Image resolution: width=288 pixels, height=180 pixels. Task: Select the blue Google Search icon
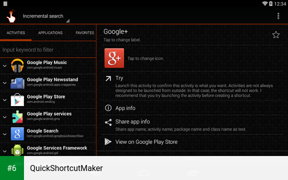coord(17,134)
